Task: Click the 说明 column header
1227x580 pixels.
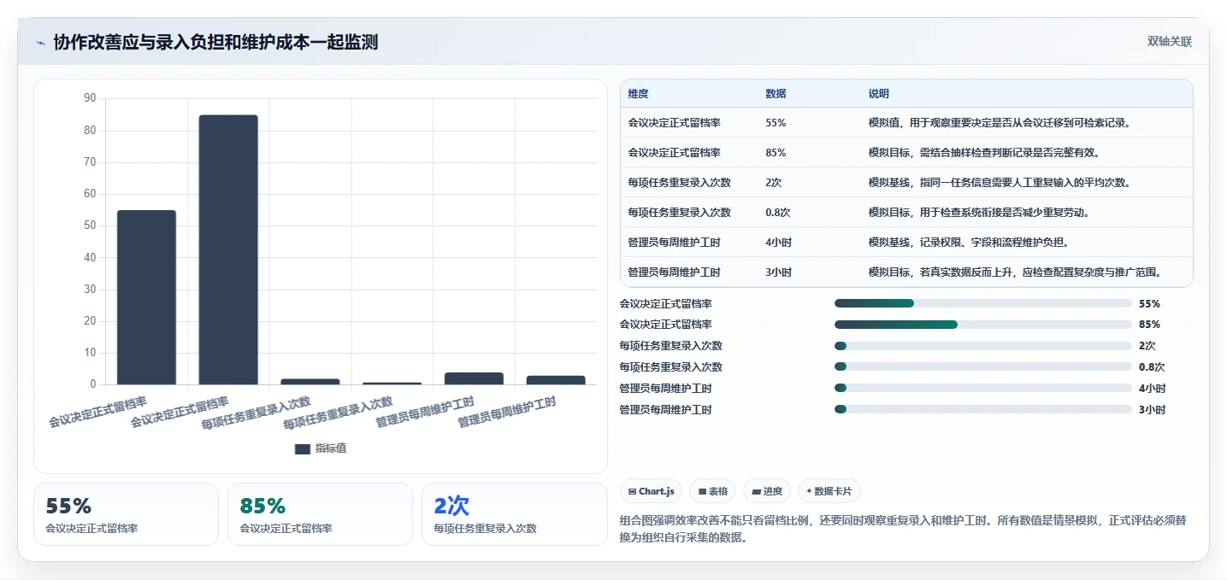Action: coord(878,94)
